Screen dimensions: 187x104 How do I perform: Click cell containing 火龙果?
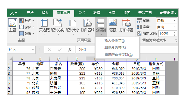59,78
